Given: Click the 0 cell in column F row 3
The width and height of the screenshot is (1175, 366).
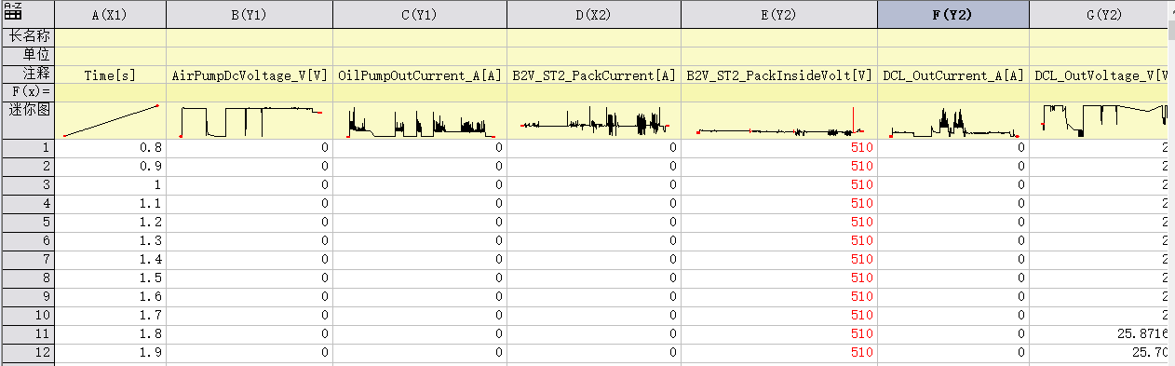Looking at the screenshot, I should (x=953, y=185).
